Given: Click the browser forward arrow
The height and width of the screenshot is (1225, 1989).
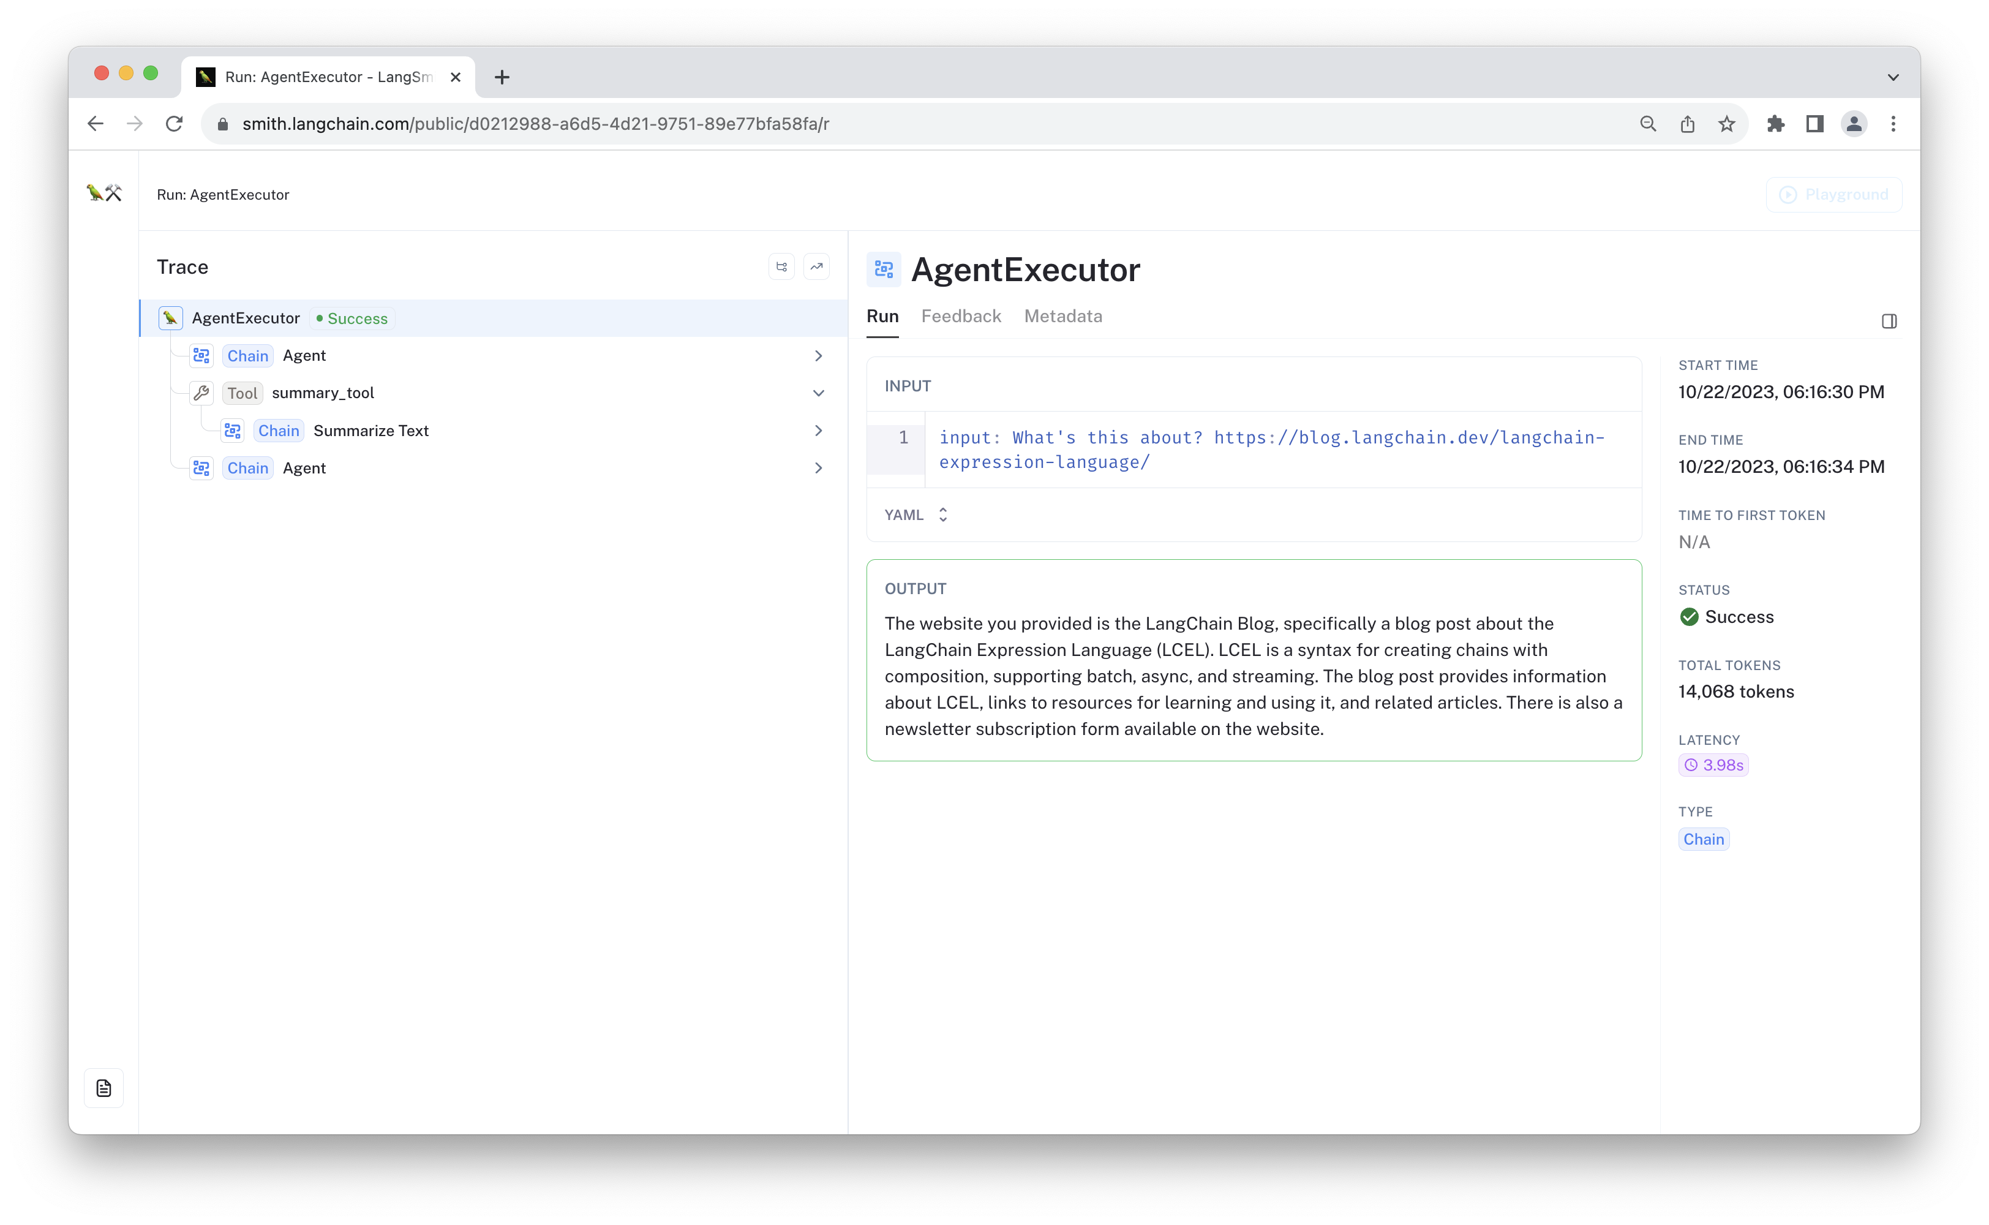Looking at the screenshot, I should point(135,124).
